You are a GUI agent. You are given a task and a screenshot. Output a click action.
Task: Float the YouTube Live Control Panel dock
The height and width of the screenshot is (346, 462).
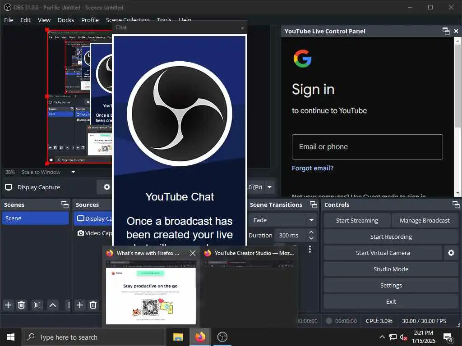(x=446, y=31)
